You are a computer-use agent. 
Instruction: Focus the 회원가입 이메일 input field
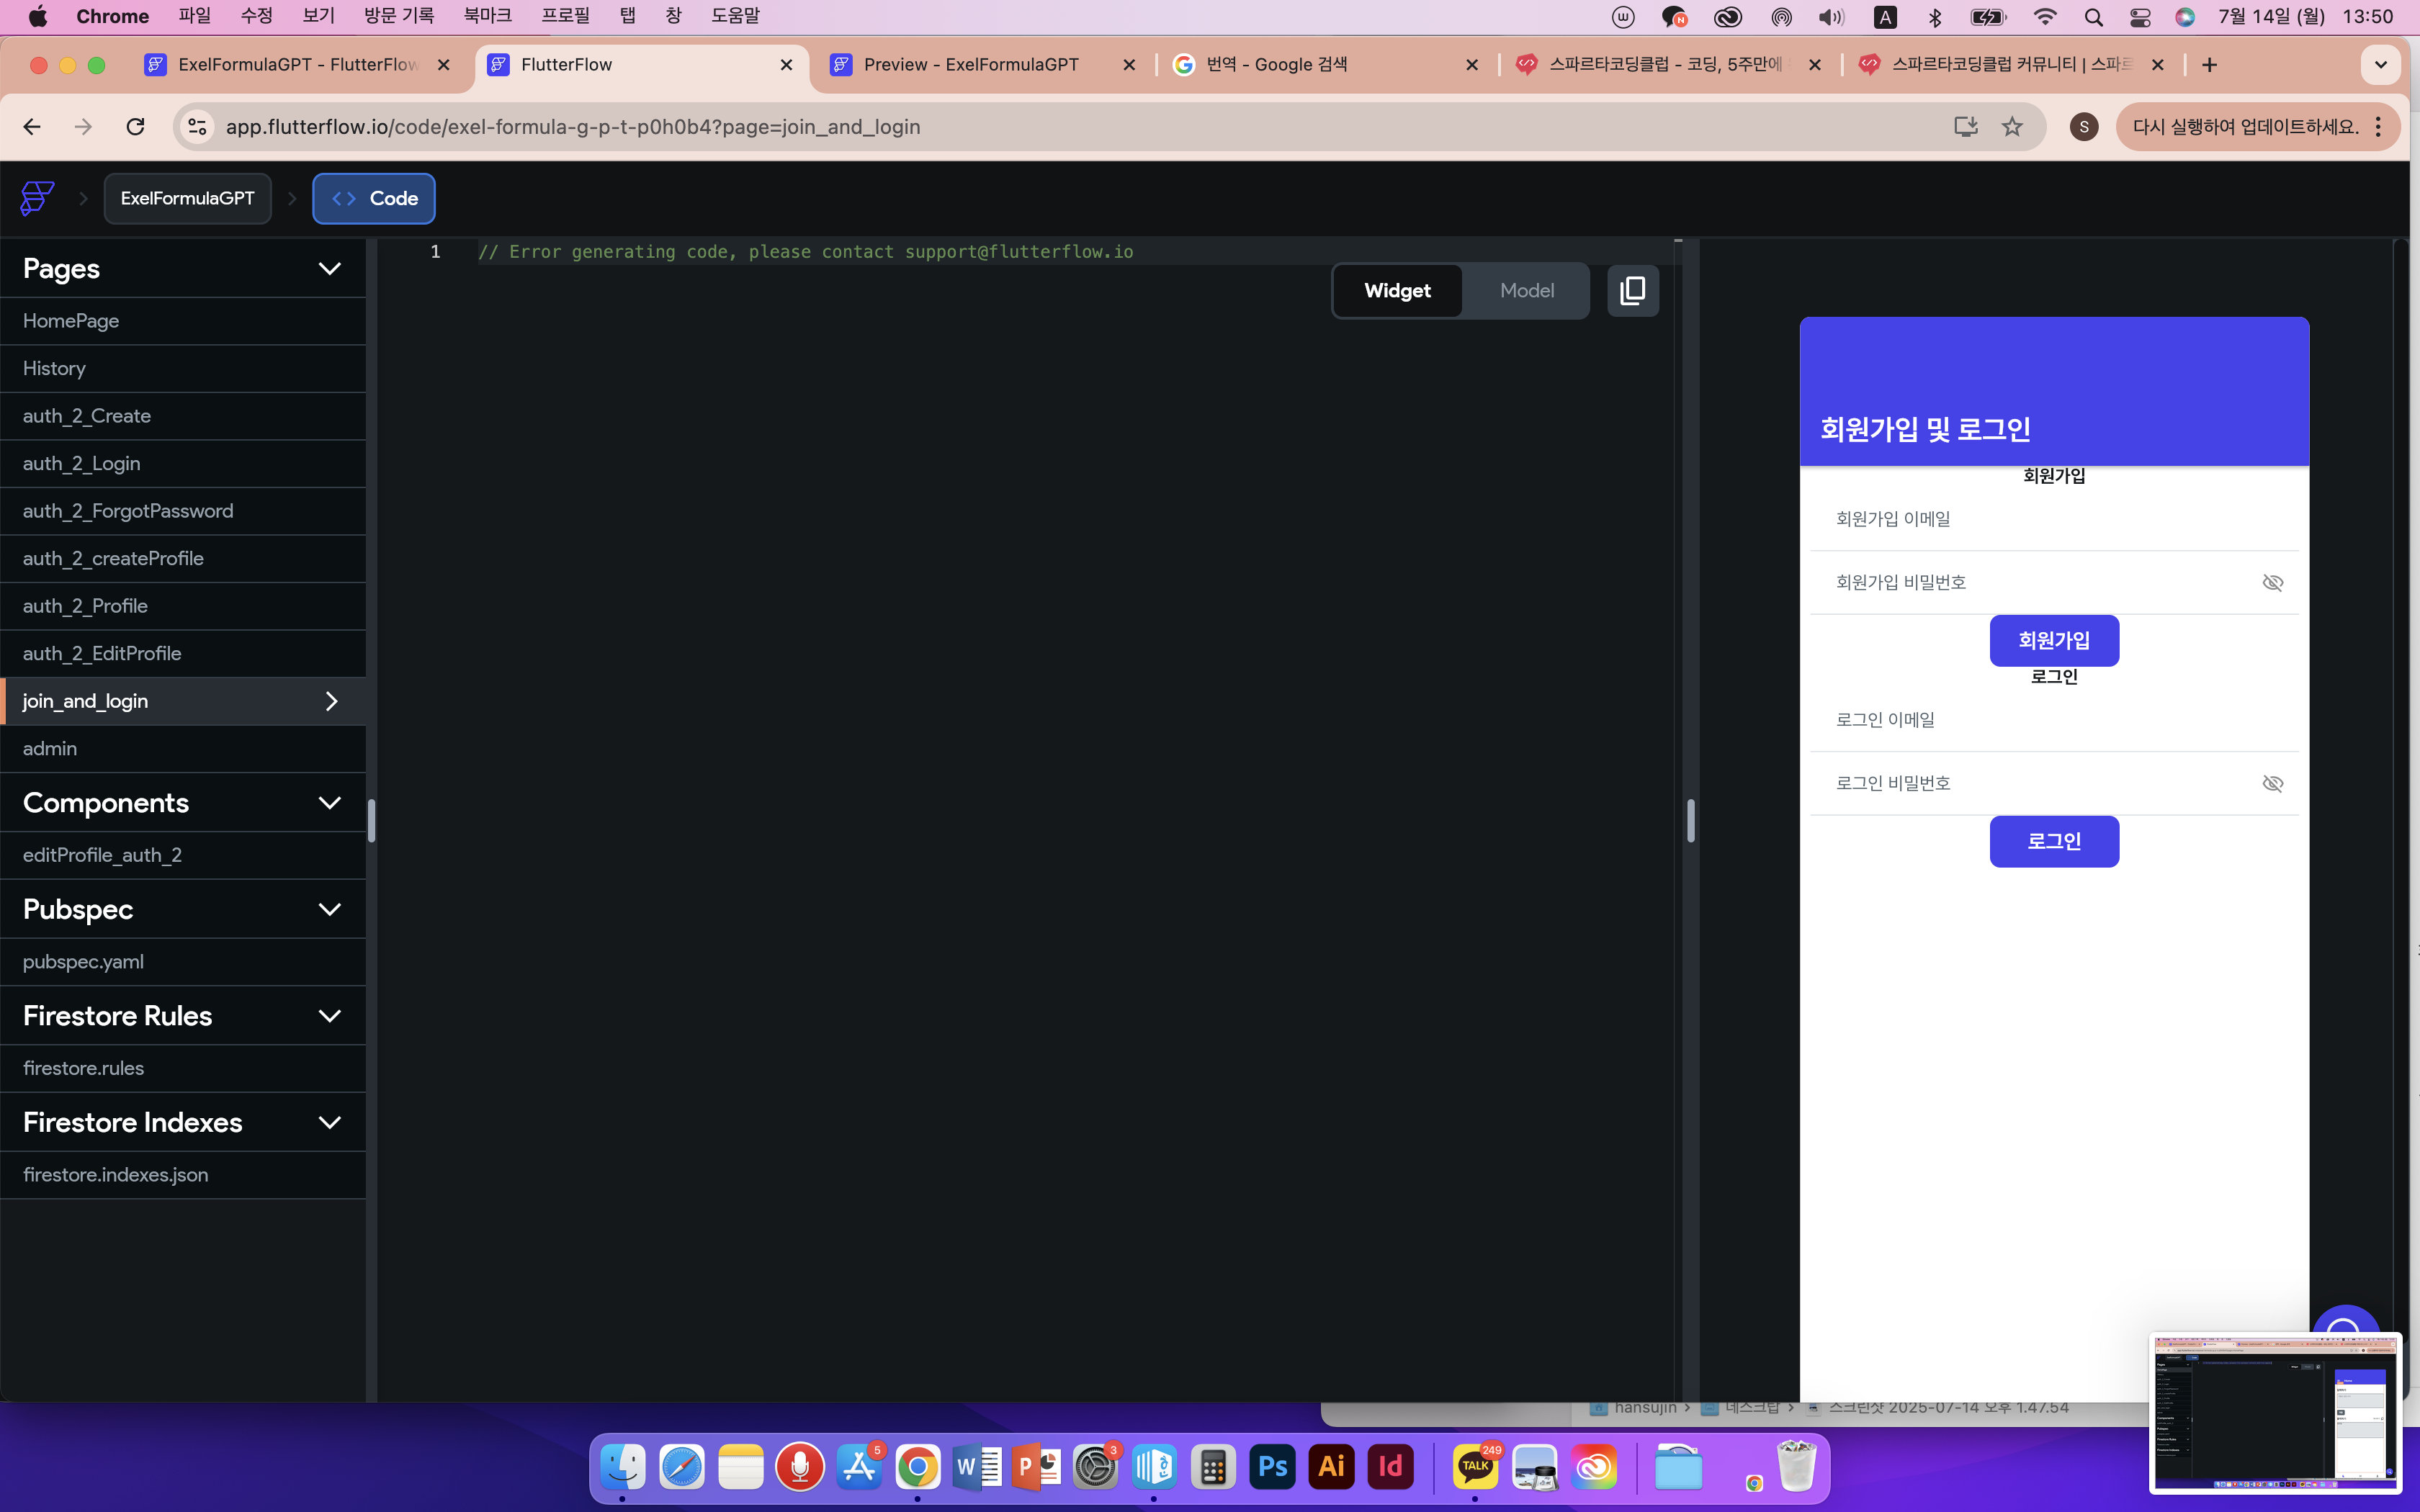(2054, 520)
